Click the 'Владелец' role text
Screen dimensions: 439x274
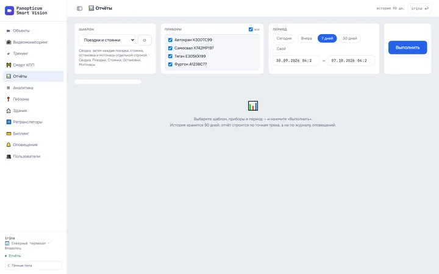tap(13, 248)
